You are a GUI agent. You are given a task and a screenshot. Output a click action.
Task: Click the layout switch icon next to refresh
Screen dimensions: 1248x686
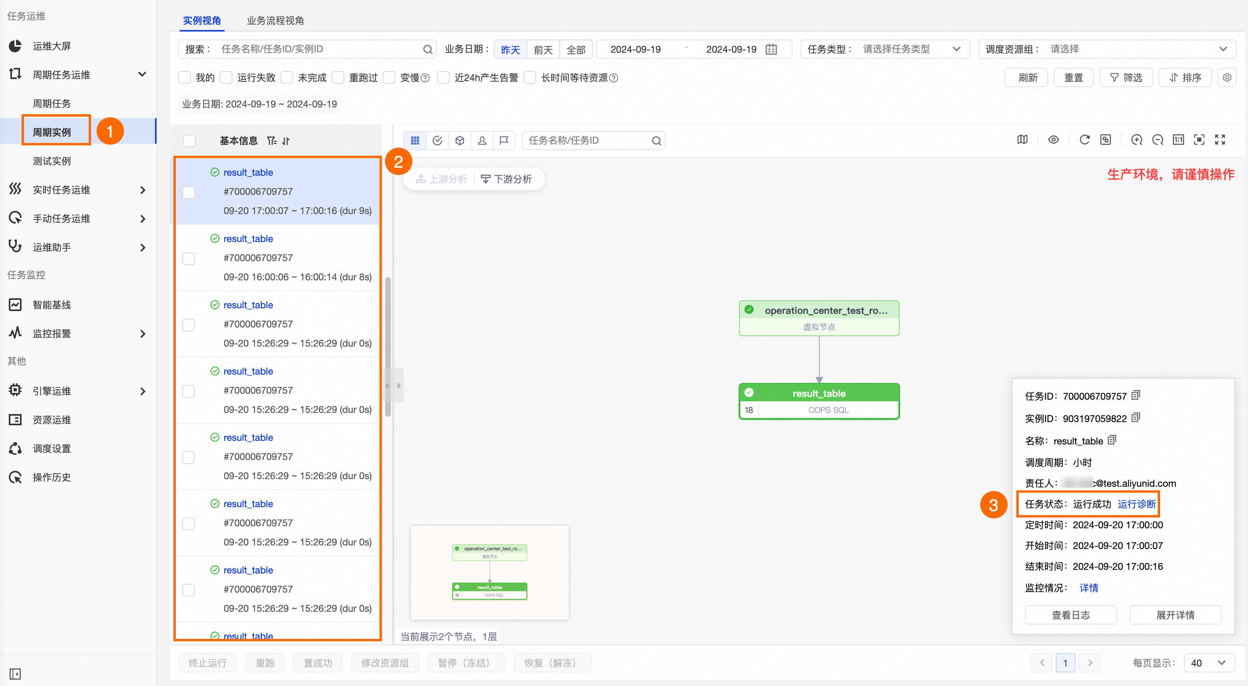coord(1105,140)
